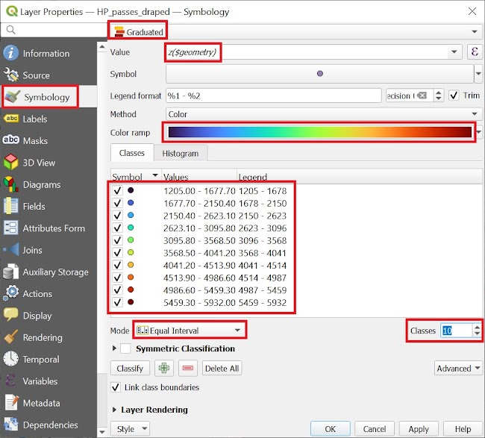The height and width of the screenshot is (438, 485).
Task: Sort by the Symbol column header
Action: coord(135,176)
